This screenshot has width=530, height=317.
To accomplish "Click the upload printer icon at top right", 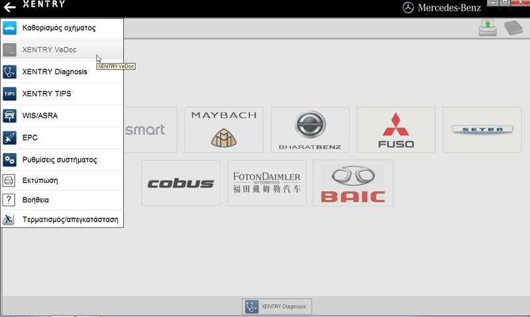I will point(488,28).
